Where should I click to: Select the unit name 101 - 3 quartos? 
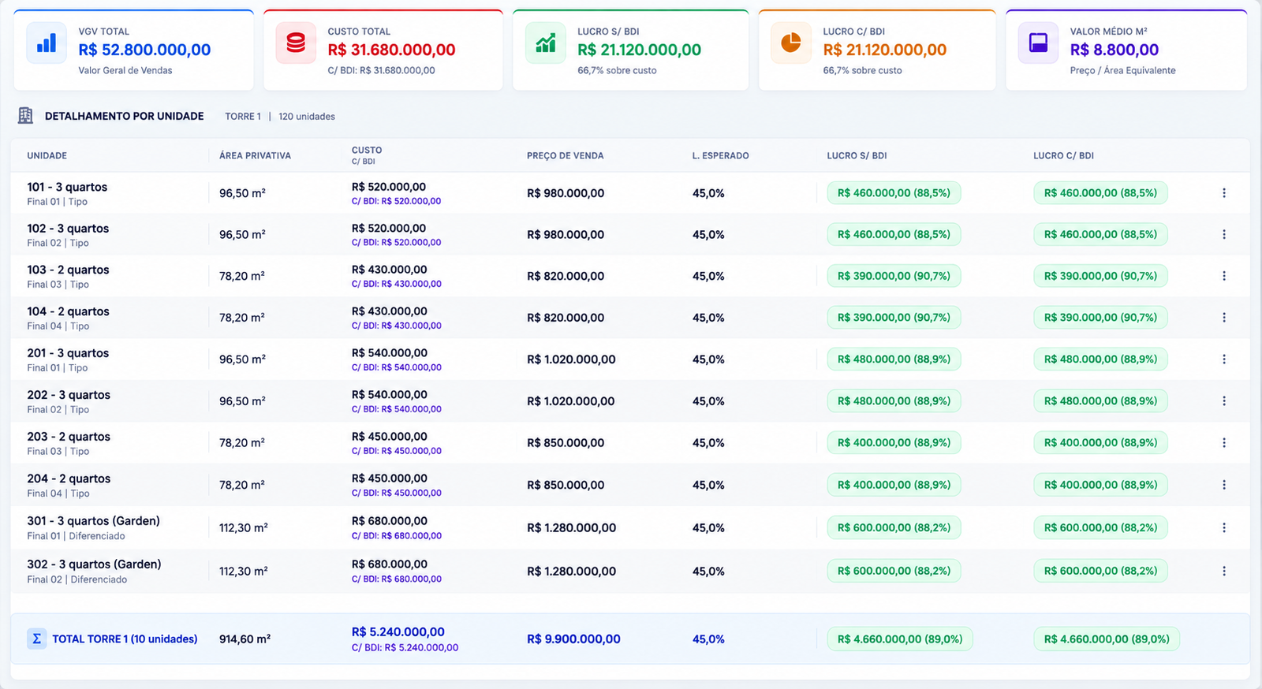[67, 187]
